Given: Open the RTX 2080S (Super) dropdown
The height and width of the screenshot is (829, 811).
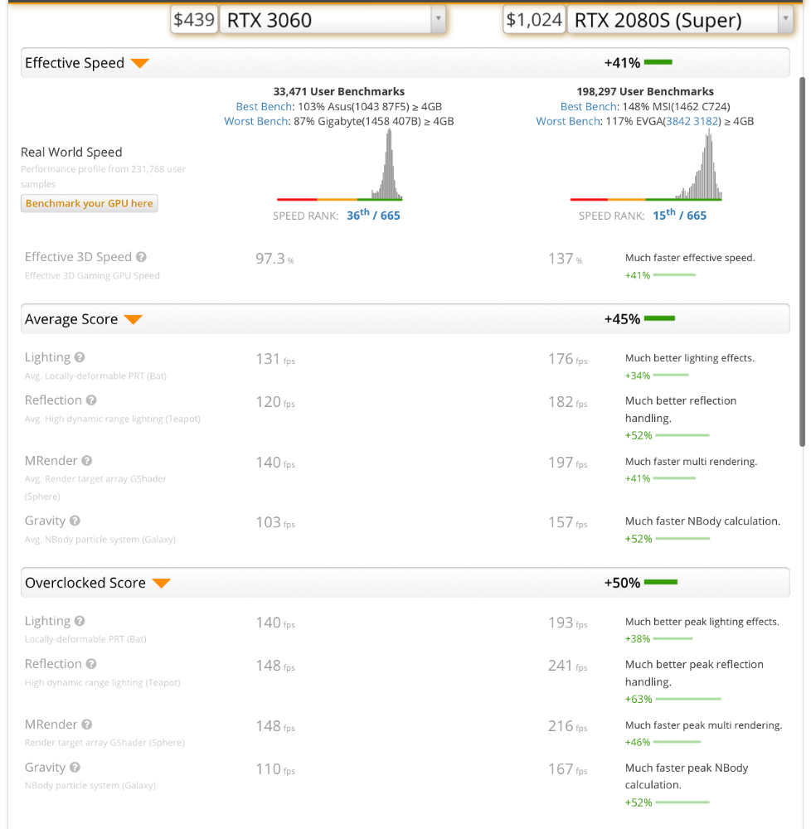Looking at the screenshot, I should 784,20.
